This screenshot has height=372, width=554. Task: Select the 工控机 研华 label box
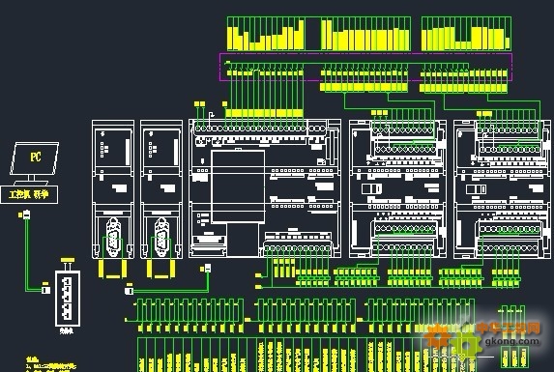pos(29,194)
